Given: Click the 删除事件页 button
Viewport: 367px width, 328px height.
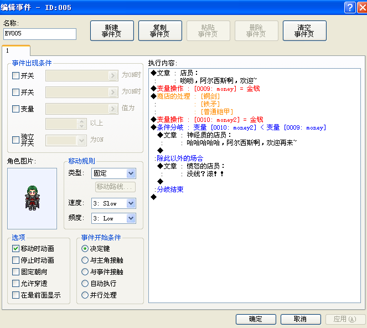Looking at the screenshot, I should [x=256, y=30].
